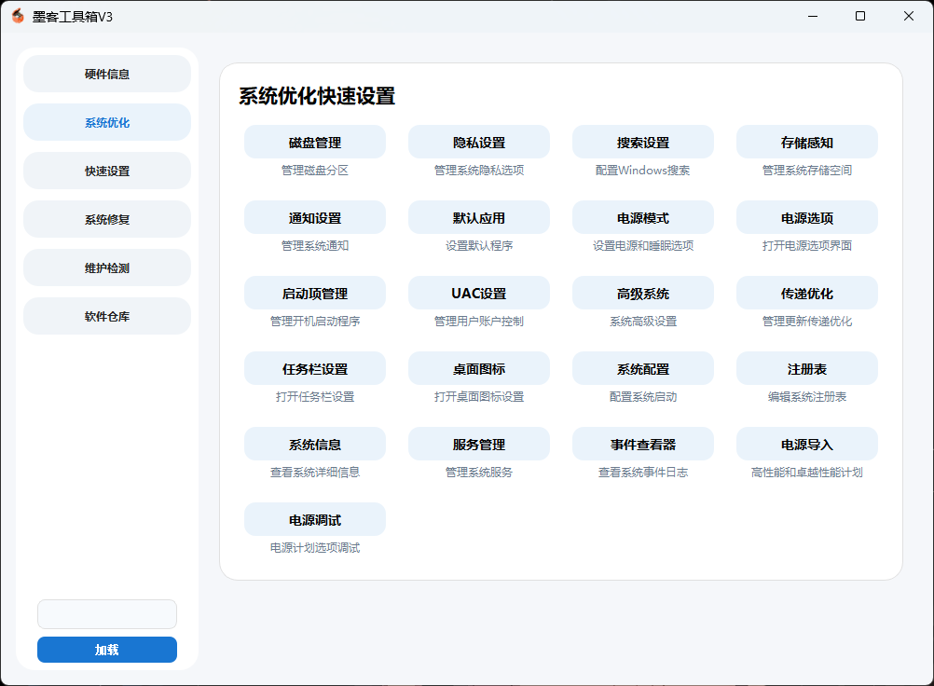This screenshot has width=934, height=686.
Task: Click the 磁盘管理 button
Action: point(315,143)
